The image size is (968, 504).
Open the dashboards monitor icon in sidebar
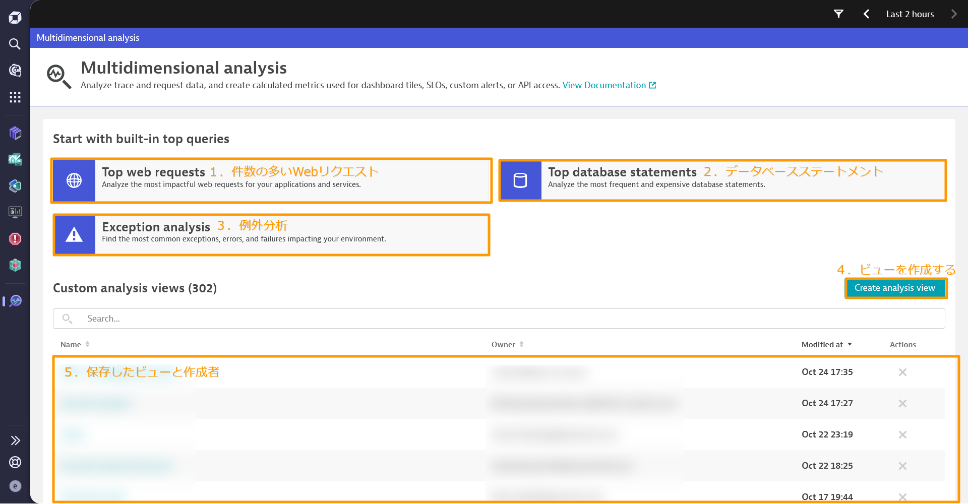[15, 212]
